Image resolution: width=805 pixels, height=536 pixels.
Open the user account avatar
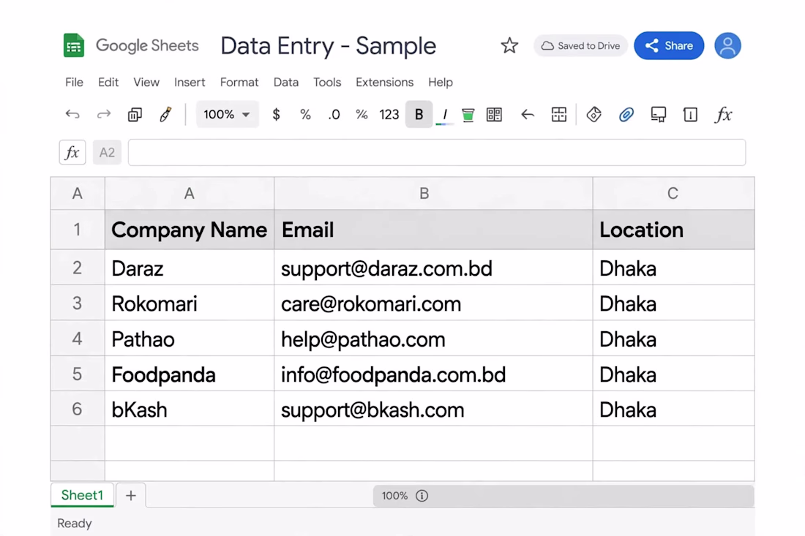[x=727, y=45]
